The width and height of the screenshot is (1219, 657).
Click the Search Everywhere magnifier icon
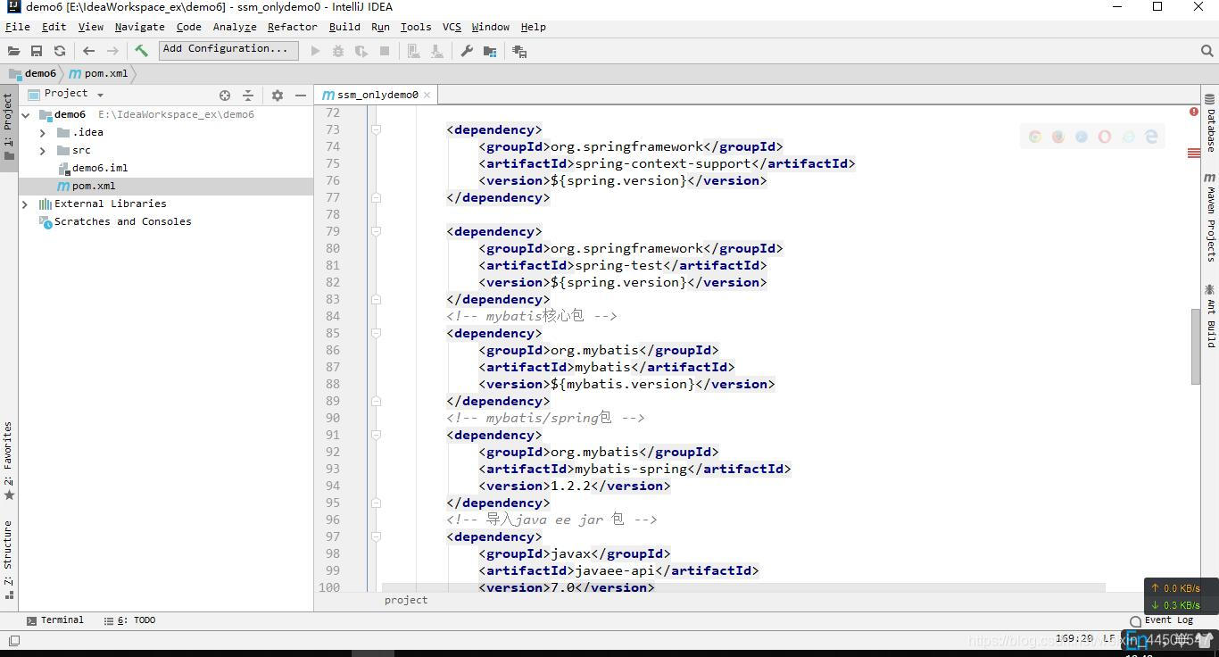tap(1207, 51)
